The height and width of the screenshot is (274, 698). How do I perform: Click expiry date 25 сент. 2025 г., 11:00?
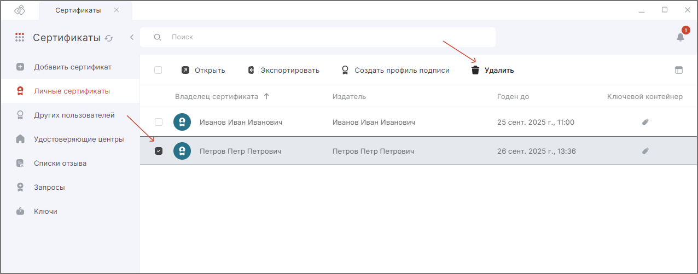coord(536,122)
